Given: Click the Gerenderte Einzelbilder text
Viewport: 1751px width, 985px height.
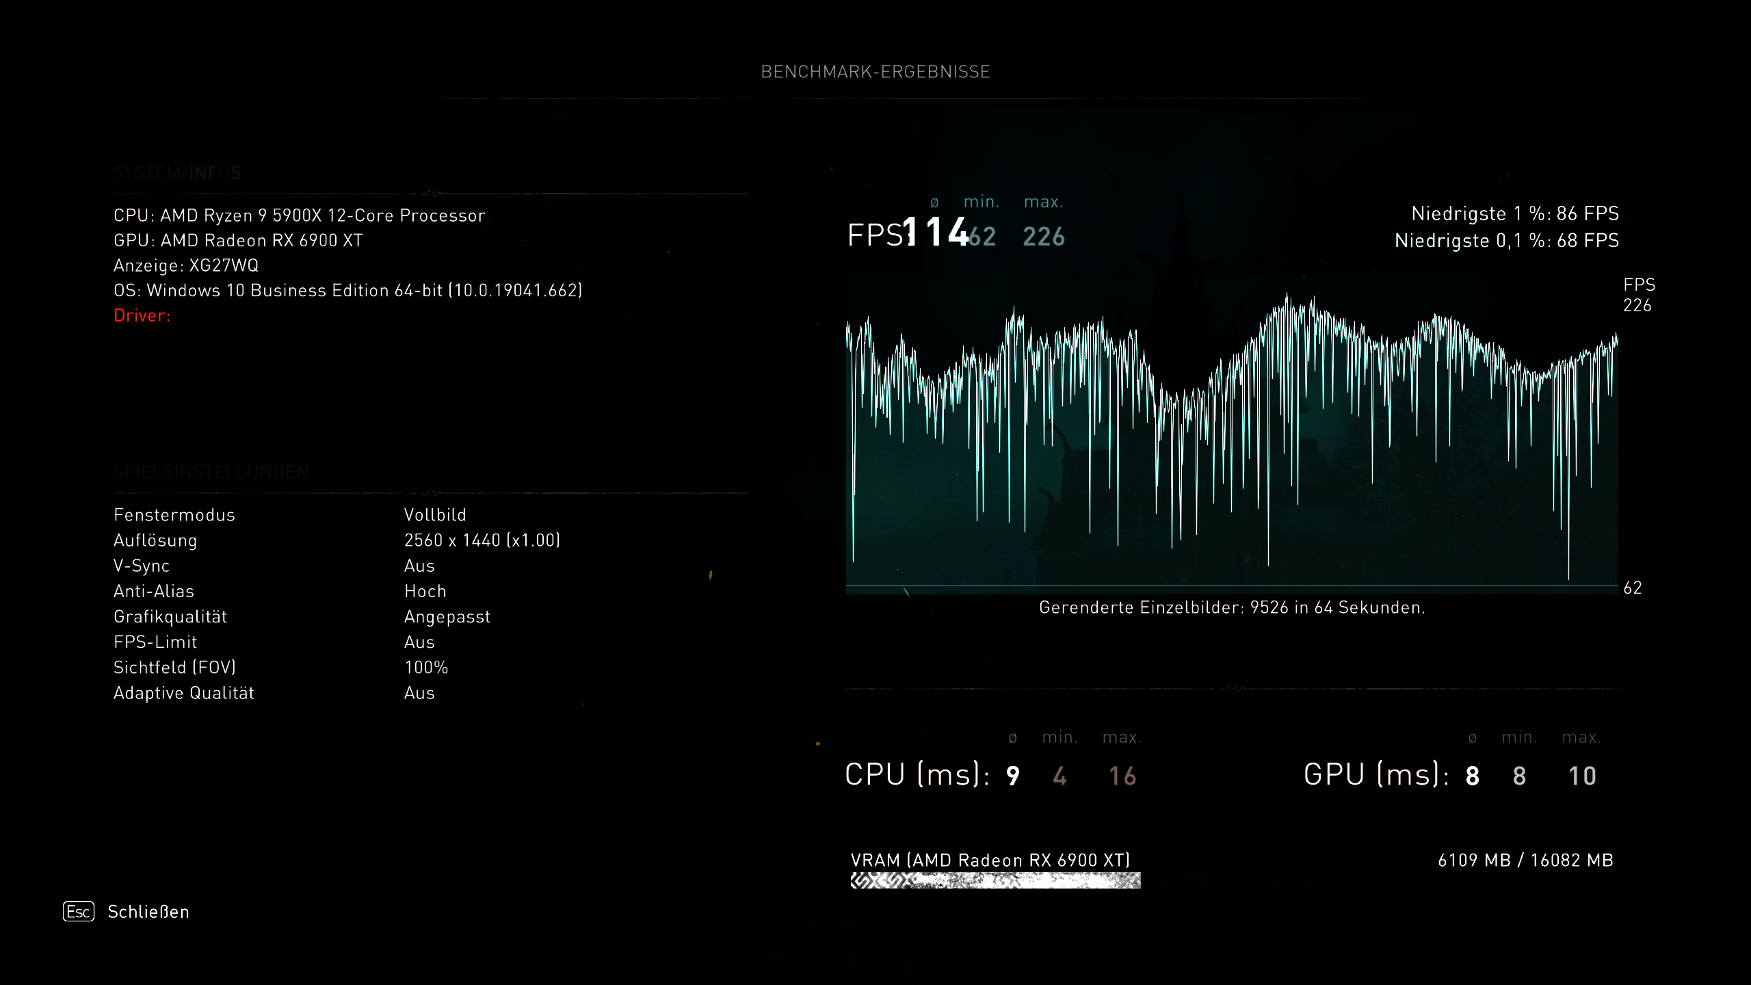Looking at the screenshot, I should (x=1231, y=607).
